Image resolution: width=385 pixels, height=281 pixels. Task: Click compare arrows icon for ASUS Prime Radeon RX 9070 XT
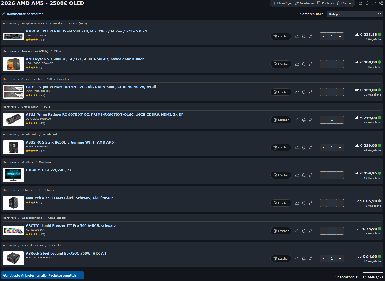click(311, 120)
